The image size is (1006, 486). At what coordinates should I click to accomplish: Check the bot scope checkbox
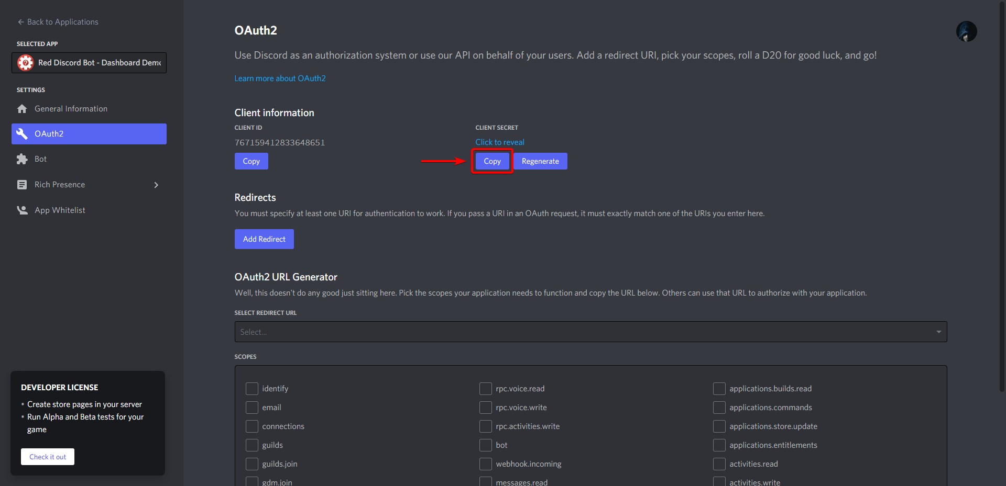(486, 445)
